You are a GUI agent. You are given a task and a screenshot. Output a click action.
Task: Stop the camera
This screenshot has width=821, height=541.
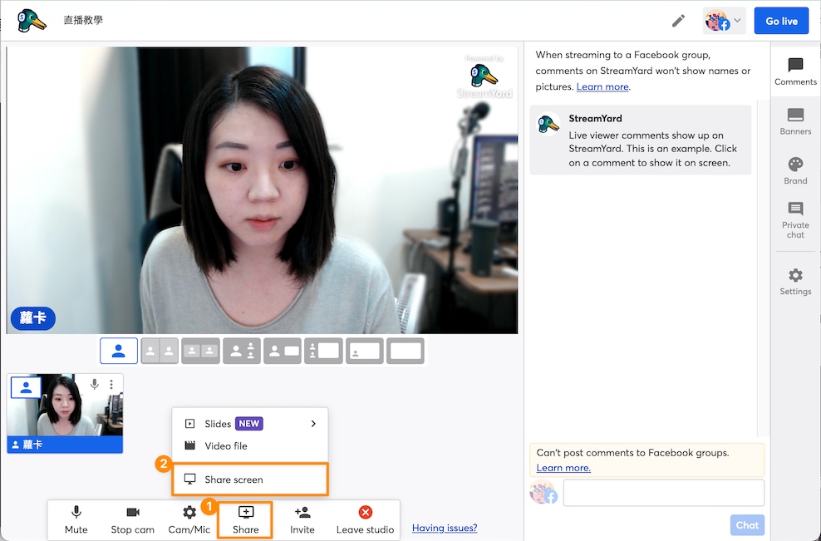[x=132, y=519]
